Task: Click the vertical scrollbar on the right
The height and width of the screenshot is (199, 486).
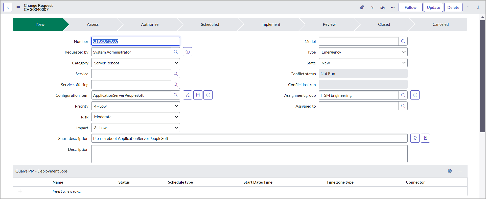Action: click(x=482, y=76)
